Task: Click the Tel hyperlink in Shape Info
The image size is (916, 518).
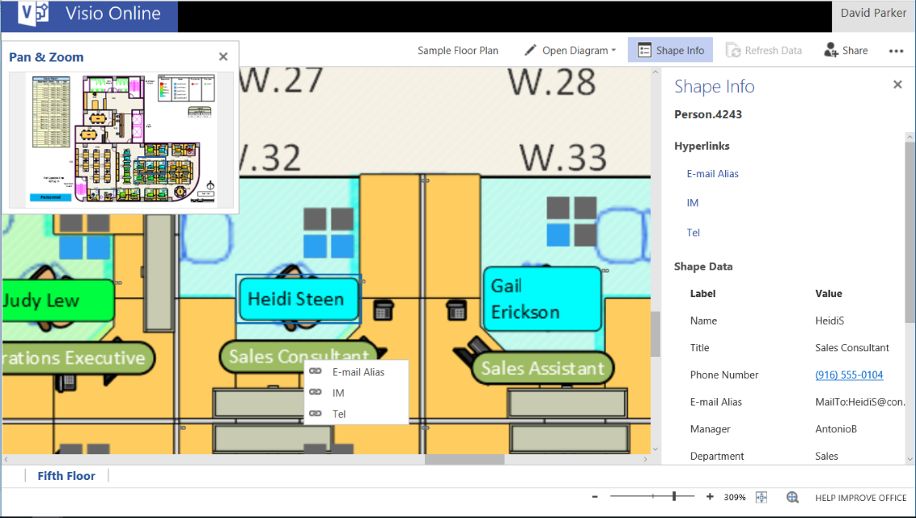Action: [693, 232]
